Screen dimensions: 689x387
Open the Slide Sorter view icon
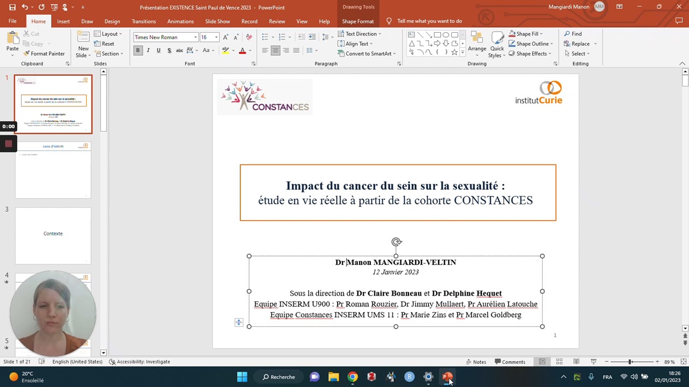coord(559,362)
